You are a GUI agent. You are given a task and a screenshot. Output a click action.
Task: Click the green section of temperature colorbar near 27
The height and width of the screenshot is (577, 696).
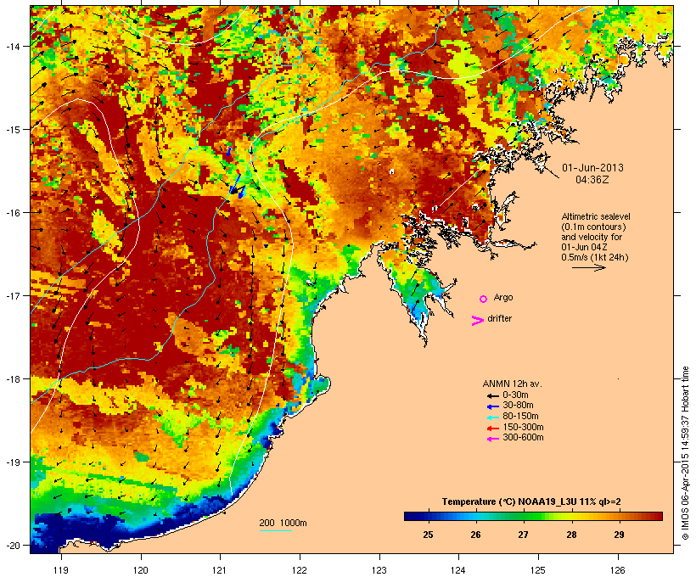tap(524, 516)
